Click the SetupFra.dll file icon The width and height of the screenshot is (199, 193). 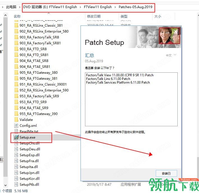(x=16, y=161)
